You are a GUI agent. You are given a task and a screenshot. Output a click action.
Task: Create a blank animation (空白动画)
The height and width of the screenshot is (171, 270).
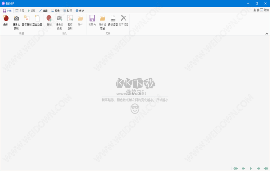pyautogui.click(x=37, y=21)
